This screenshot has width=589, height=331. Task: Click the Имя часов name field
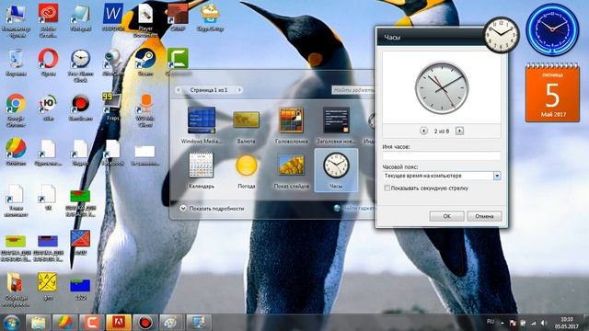tap(442, 155)
